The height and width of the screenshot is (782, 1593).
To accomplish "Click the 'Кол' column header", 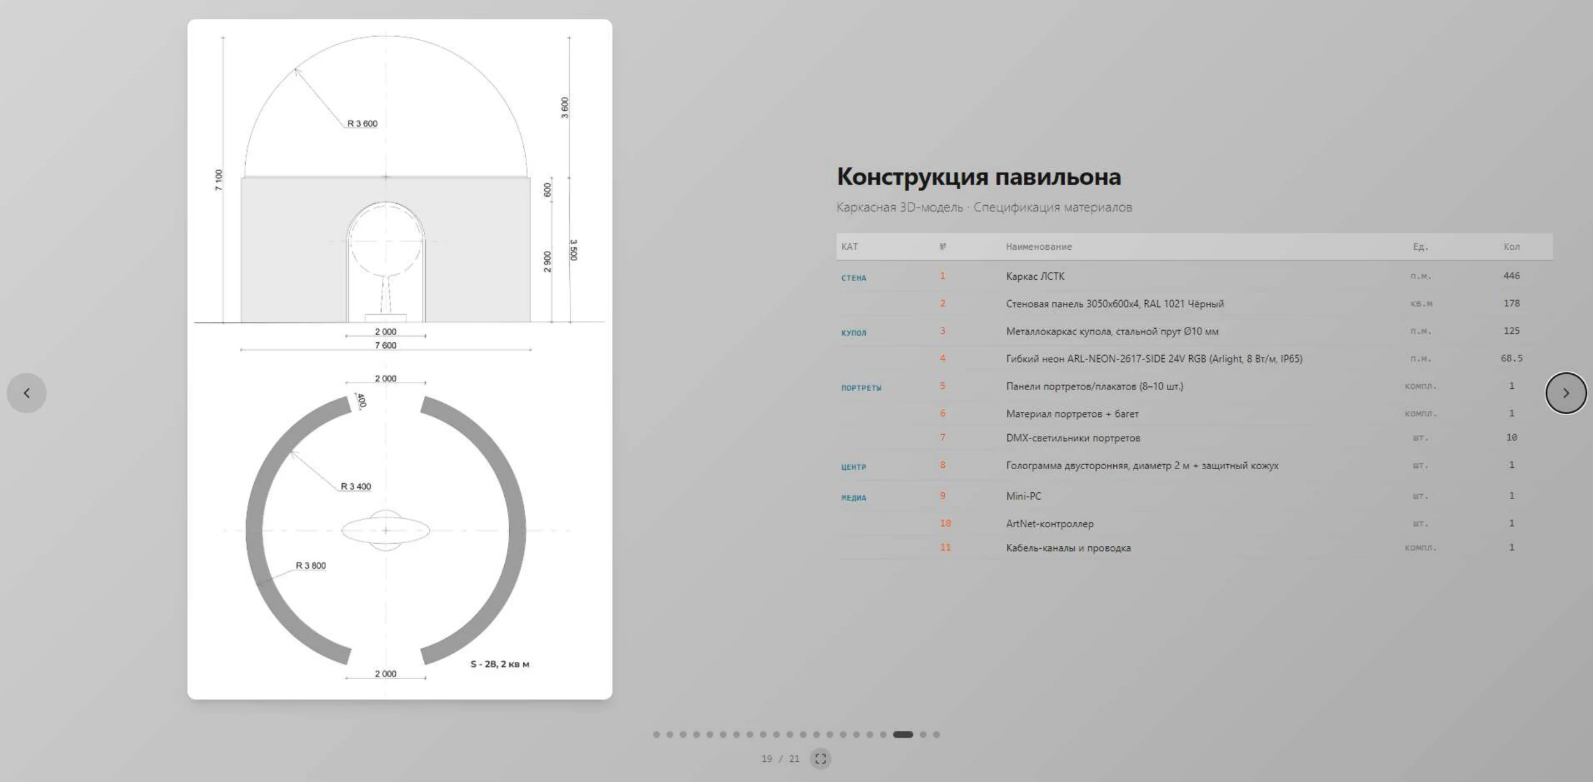I will [1512, 247].
